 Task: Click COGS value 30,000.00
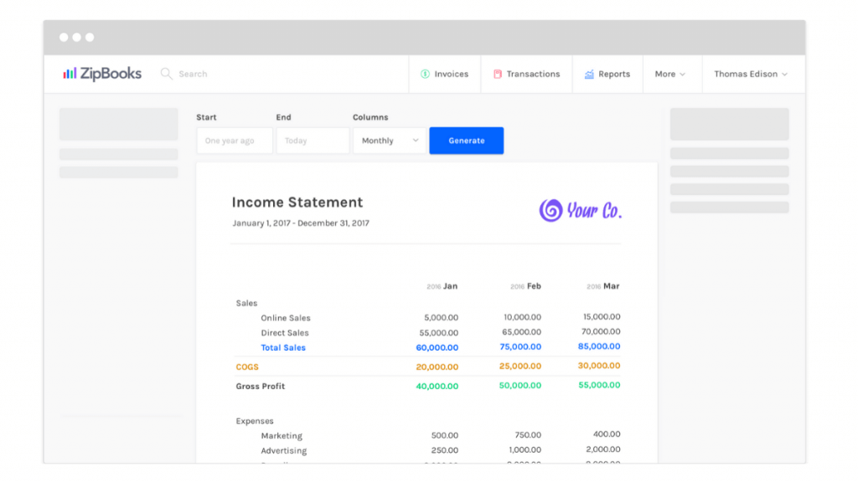tap(599, 366)
